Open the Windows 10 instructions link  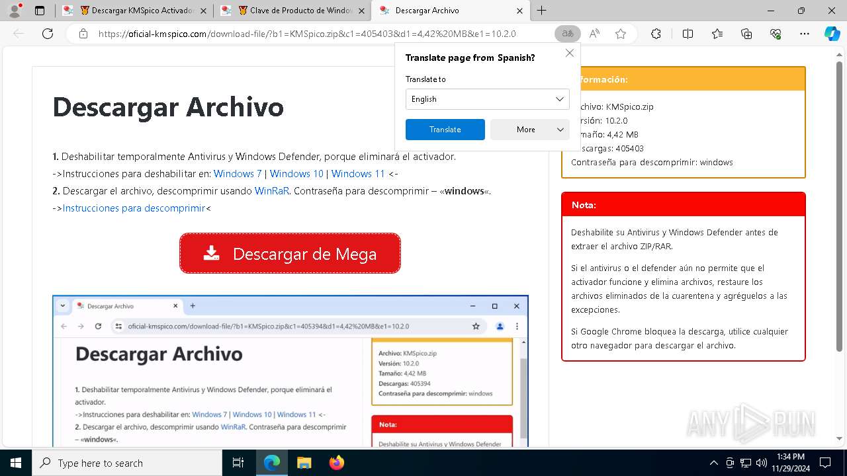point(296,174)
